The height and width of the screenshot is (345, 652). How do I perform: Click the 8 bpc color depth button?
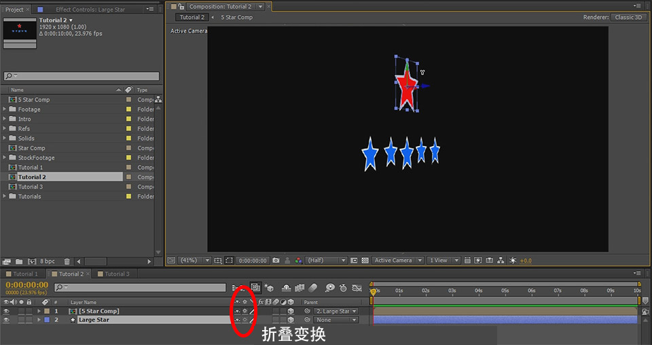[x=47, y=261]
